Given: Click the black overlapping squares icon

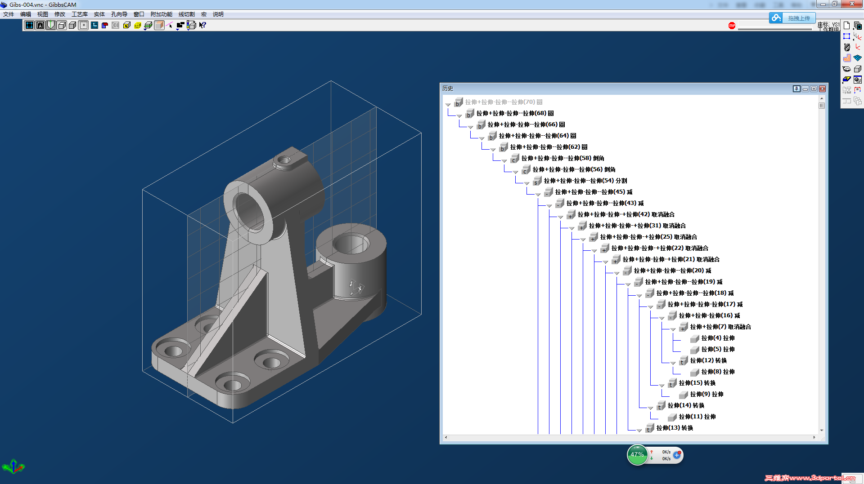Looking at the screenshot, I should pyautogui.click(x=180, y=25).
